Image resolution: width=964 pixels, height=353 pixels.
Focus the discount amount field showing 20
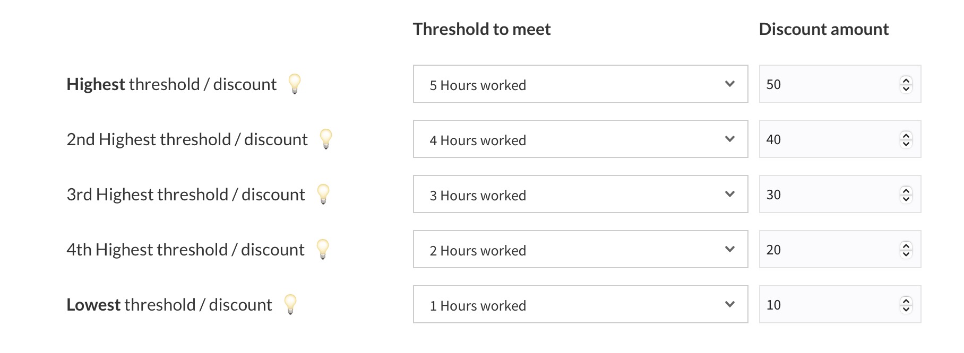pyautogui.click(x=828, y=250)
